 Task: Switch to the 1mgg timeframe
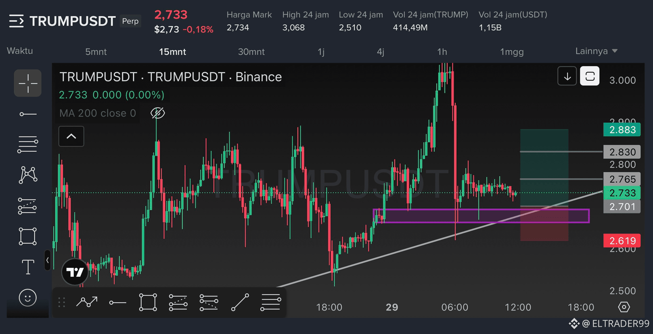tap(512, 52)
